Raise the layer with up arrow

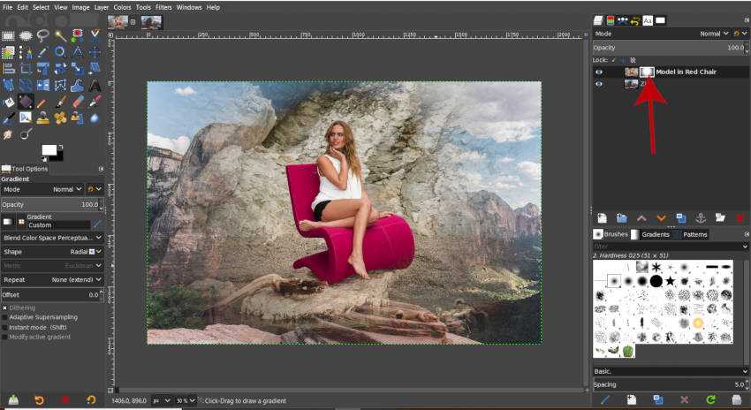click(641, 217)
